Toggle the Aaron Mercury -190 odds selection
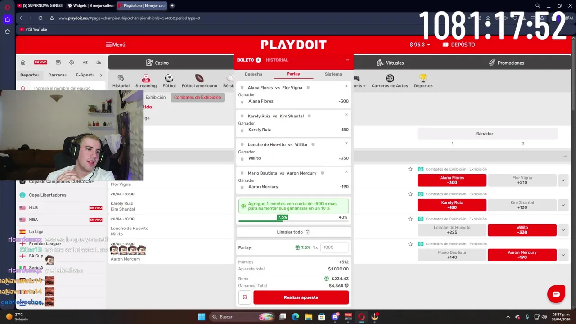The height and width of the screenshot is (324, 576). (522, 255)
